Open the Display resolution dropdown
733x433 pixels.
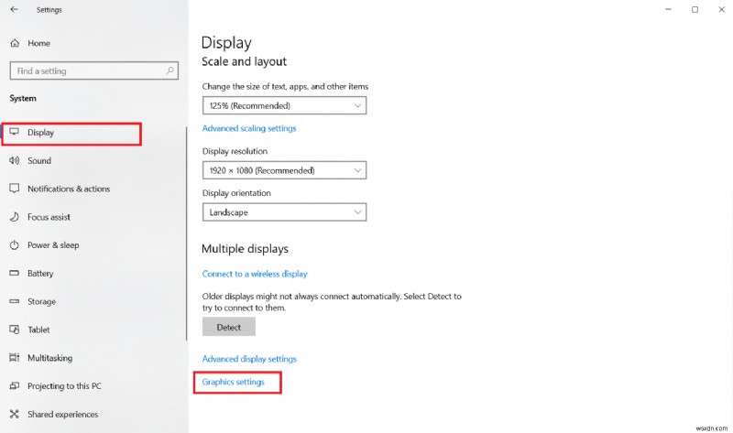coord(284,170)
